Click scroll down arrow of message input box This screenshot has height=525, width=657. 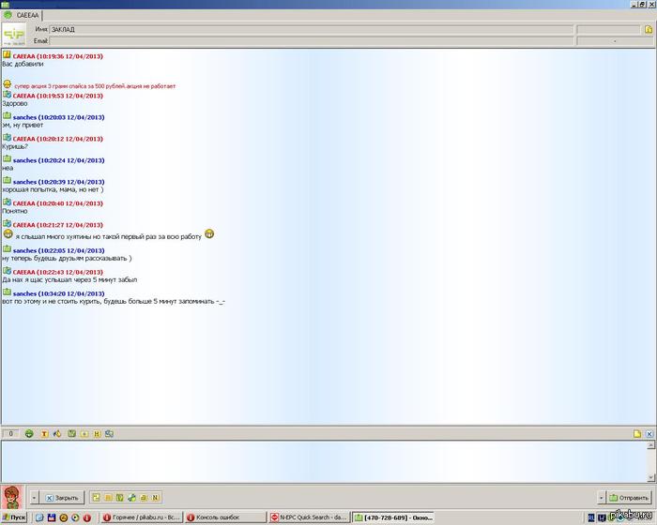649,476
